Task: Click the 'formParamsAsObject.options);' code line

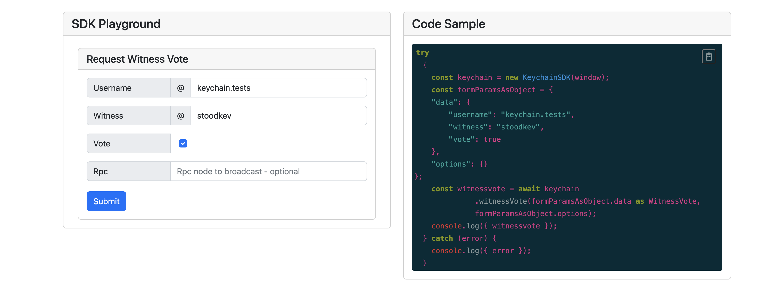Action: click(535, 213)
